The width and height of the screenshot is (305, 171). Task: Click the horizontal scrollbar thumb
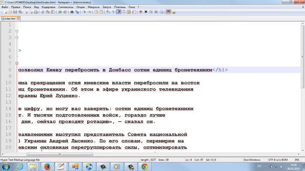point(60,154)
